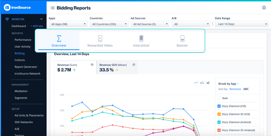Open the A/B setup page
271x136 pixels.
click(17, 129)
